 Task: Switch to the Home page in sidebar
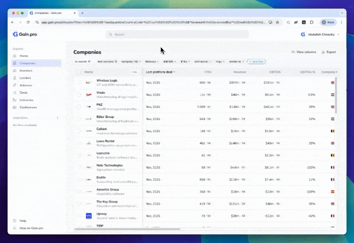[24, 56]
